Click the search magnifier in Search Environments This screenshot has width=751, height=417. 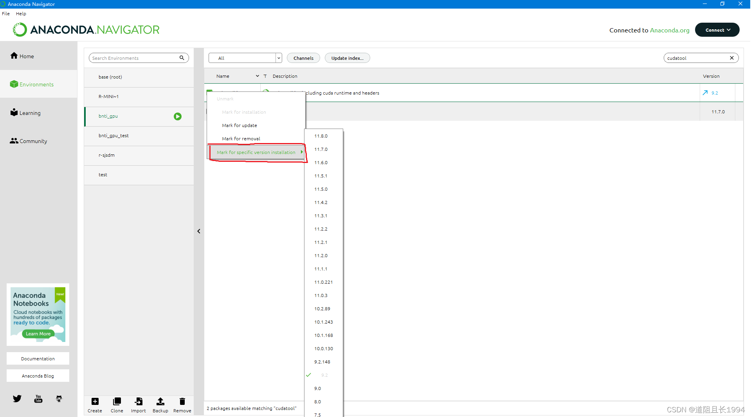182,58
